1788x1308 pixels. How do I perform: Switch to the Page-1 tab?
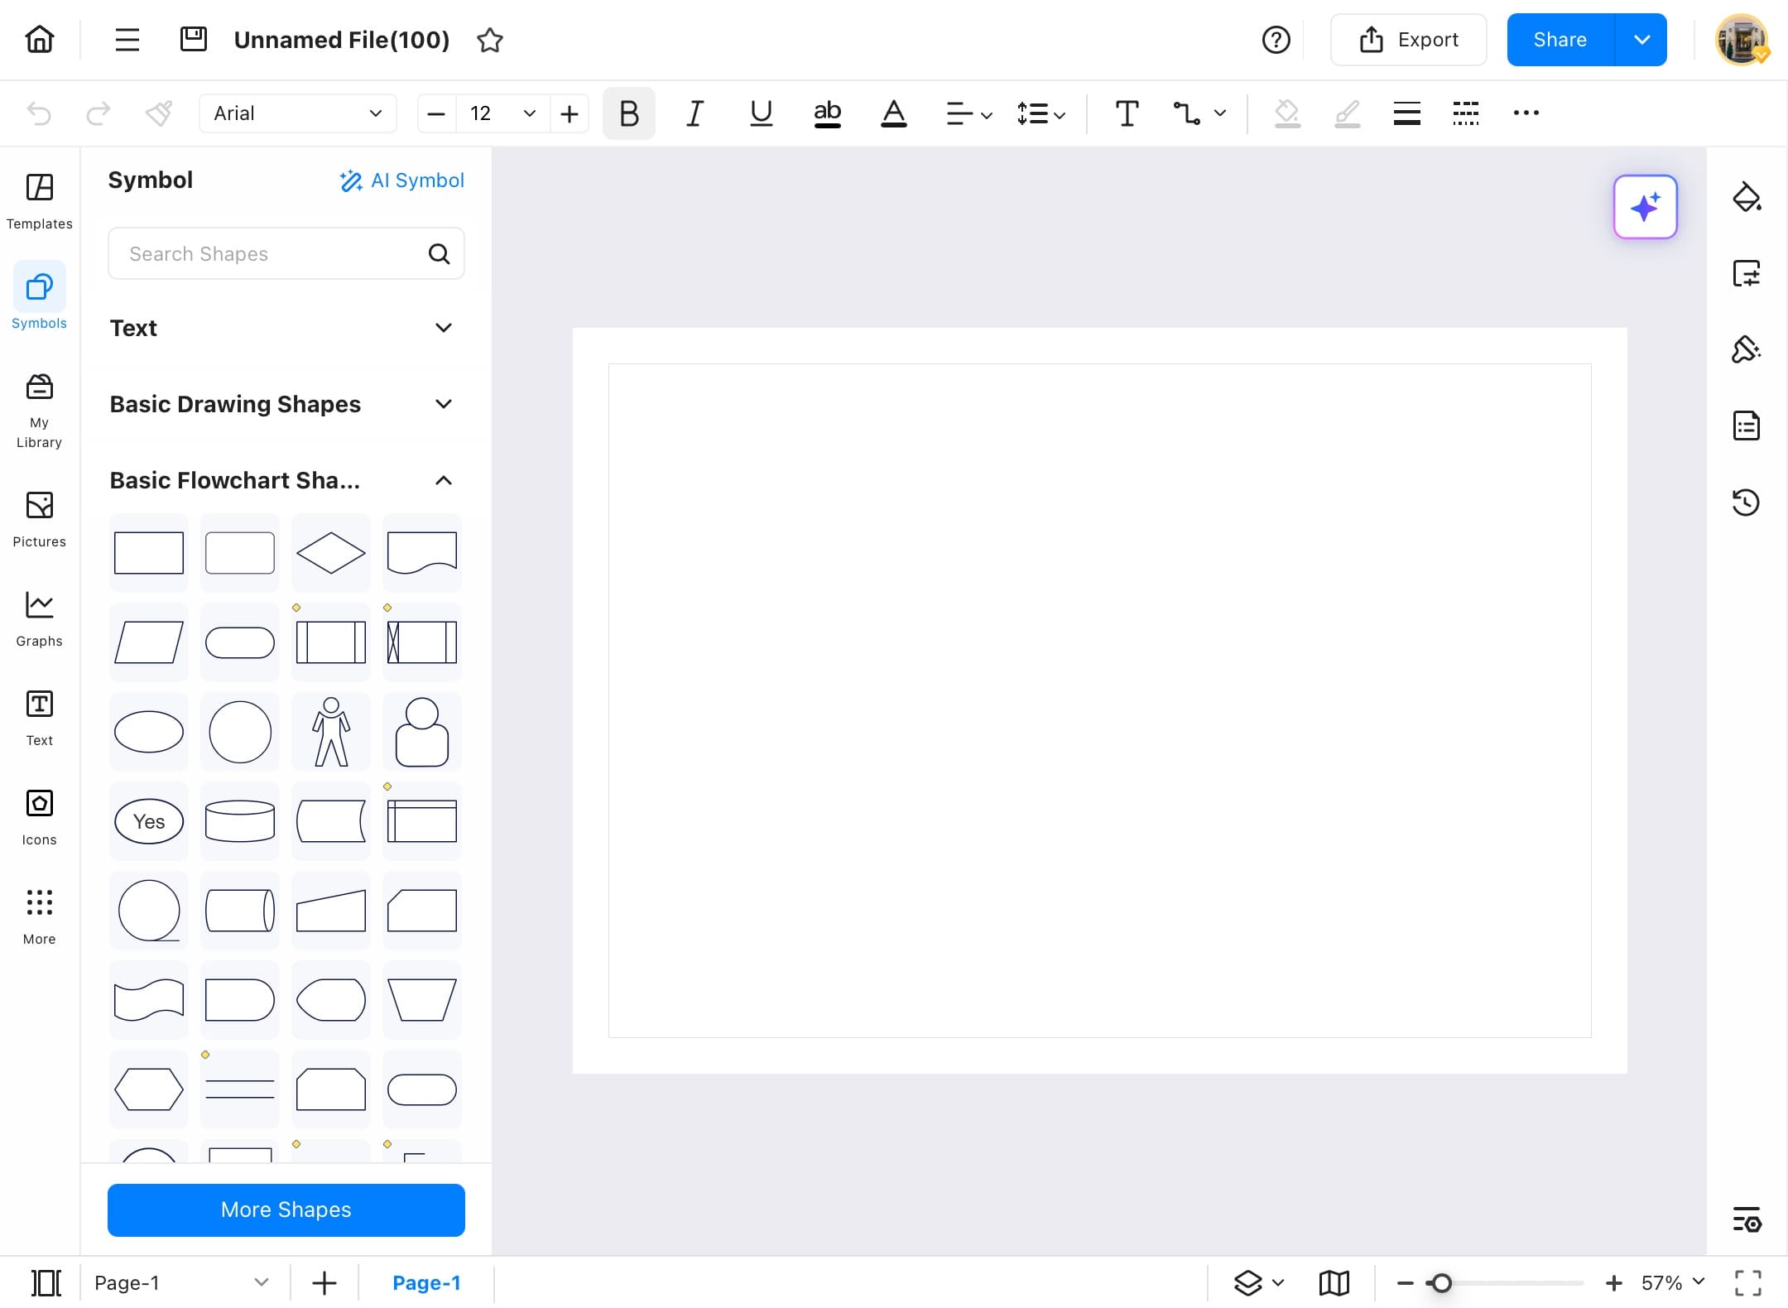(426, 1282)
